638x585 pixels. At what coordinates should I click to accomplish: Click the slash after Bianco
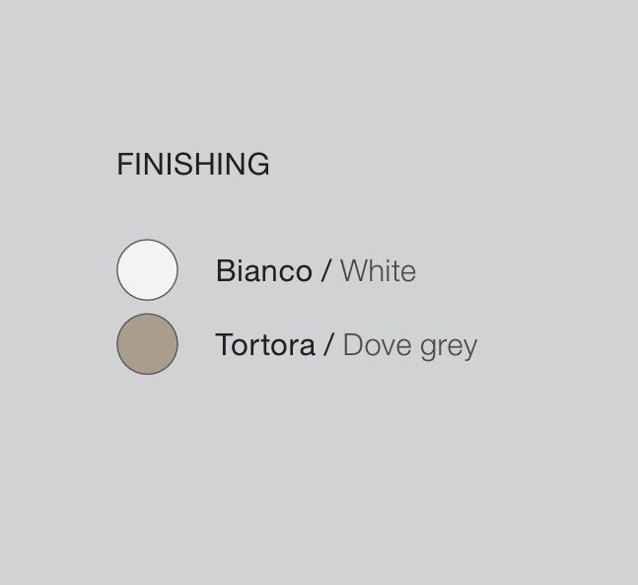(x=325, y=270)
